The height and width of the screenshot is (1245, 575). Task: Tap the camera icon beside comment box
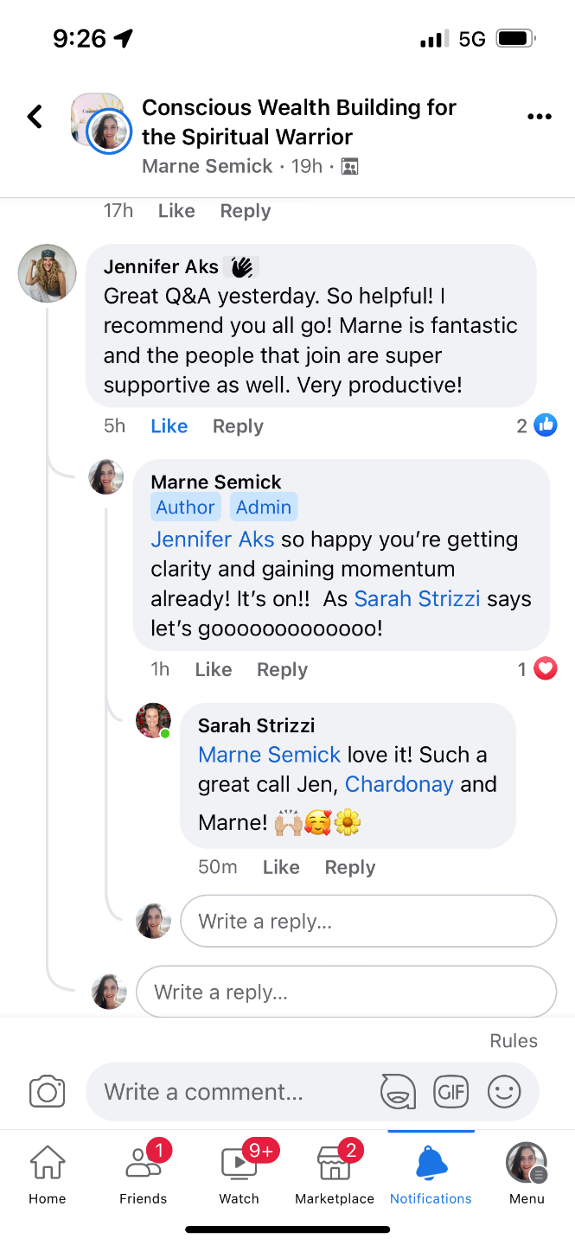[x=47, y=1091]
